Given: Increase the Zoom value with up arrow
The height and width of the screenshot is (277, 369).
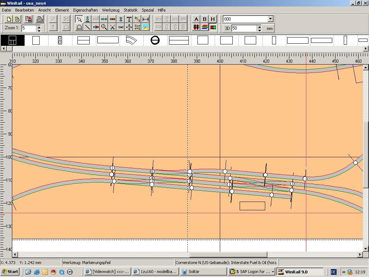Looking at the screenshot, I should click(39, 26).
